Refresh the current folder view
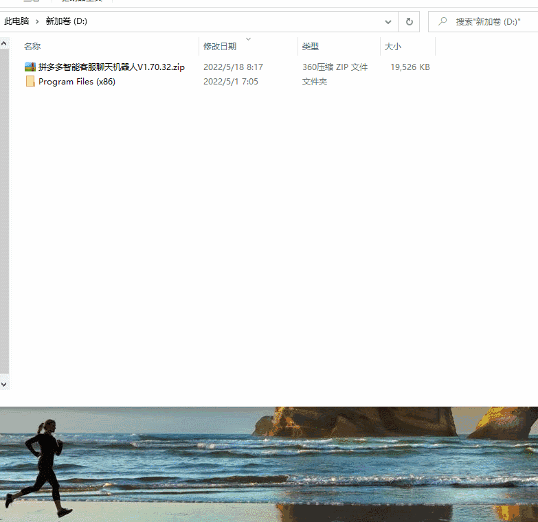 click(409, 21)
